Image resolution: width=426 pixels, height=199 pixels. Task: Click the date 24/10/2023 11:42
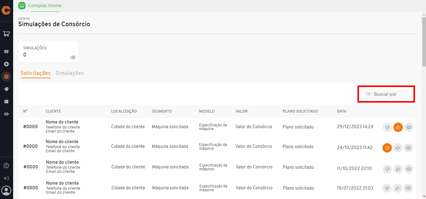[x=355, y=148]
